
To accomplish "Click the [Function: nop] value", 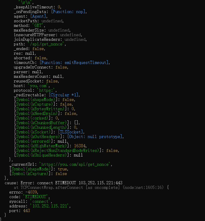I will coord(68,12).
